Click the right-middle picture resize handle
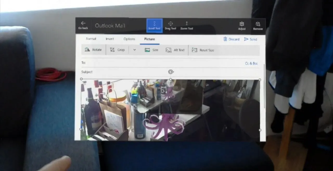333x171 pixels. (x=260, y=130)
